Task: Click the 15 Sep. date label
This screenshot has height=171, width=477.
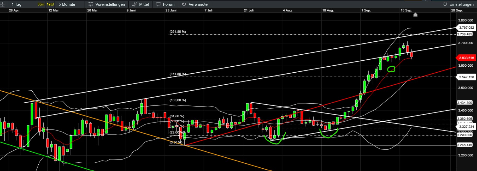Action: click(406, 10)
